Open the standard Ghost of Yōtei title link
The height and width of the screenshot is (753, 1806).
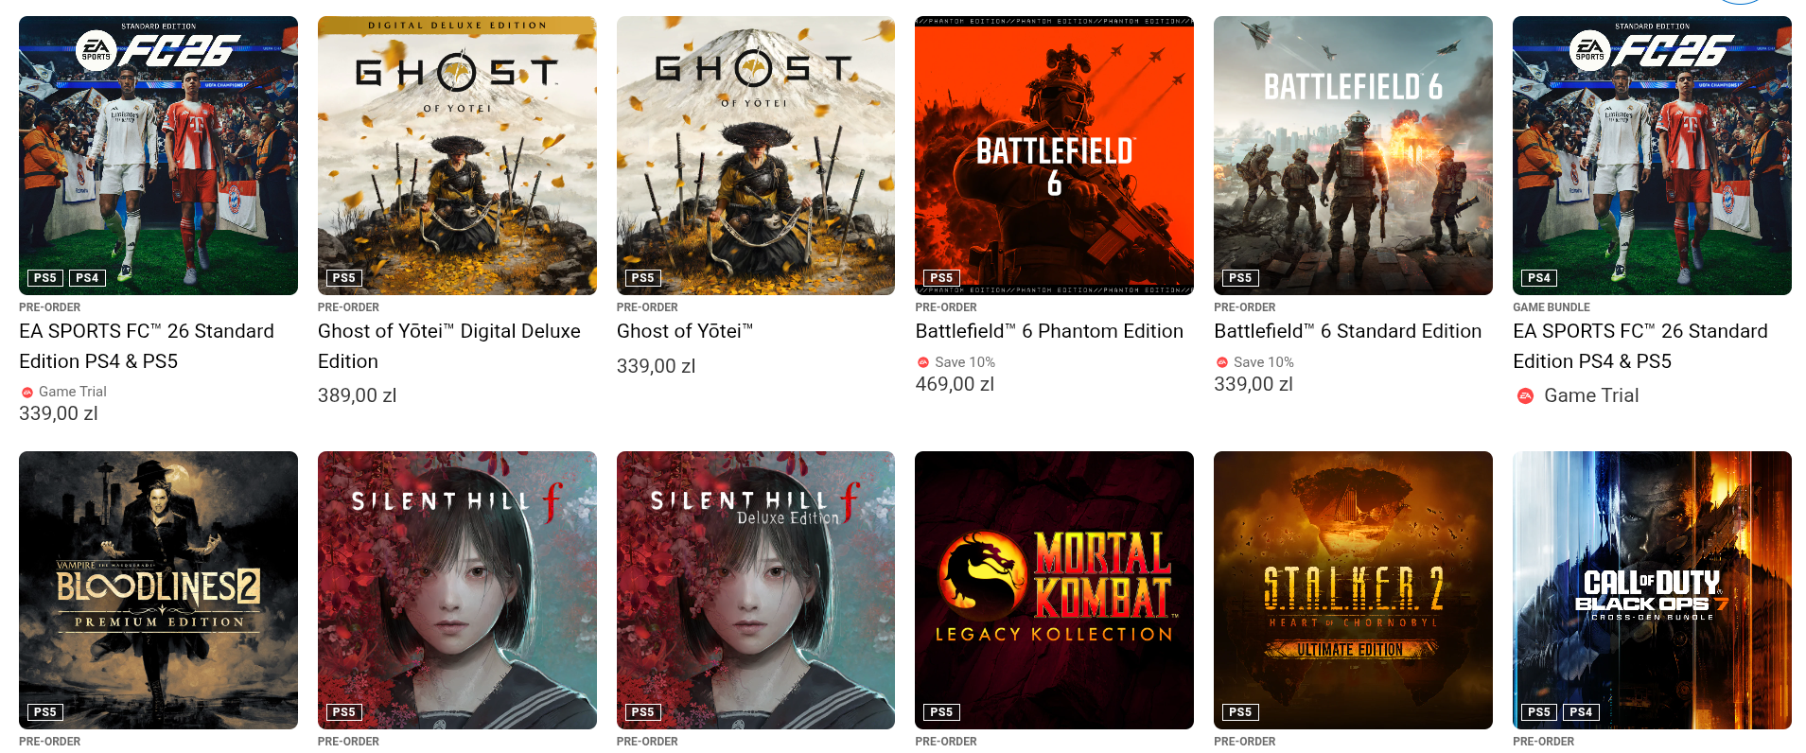(686, 331)
